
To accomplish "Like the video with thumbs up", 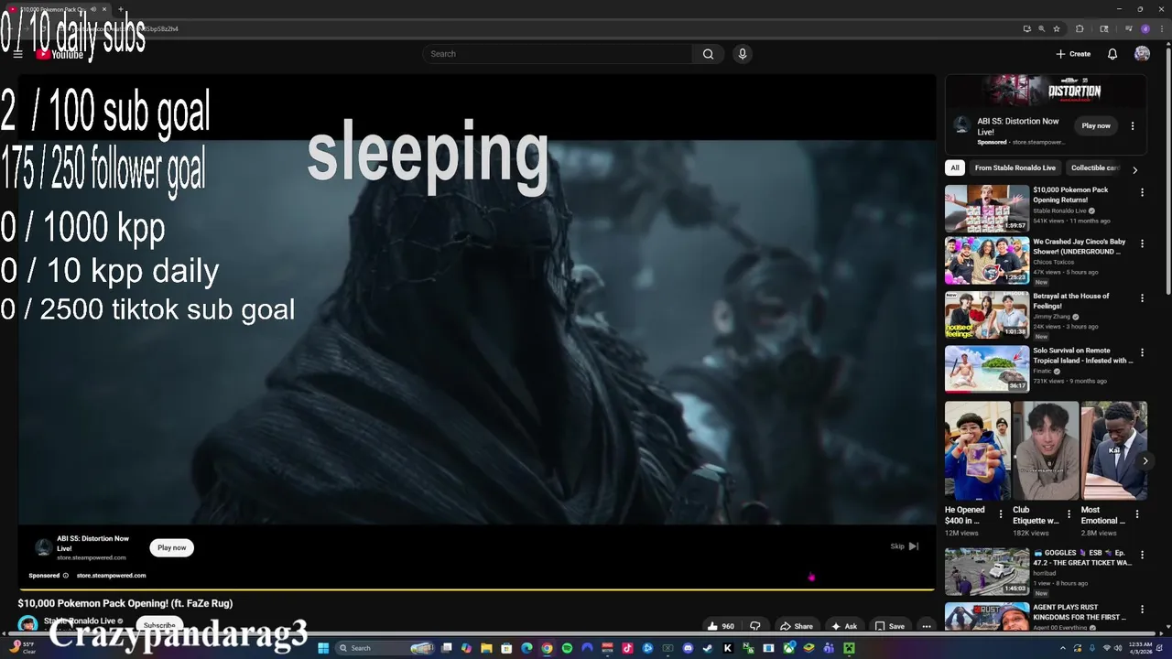I will pyautogui.click(x=721, y=626).
